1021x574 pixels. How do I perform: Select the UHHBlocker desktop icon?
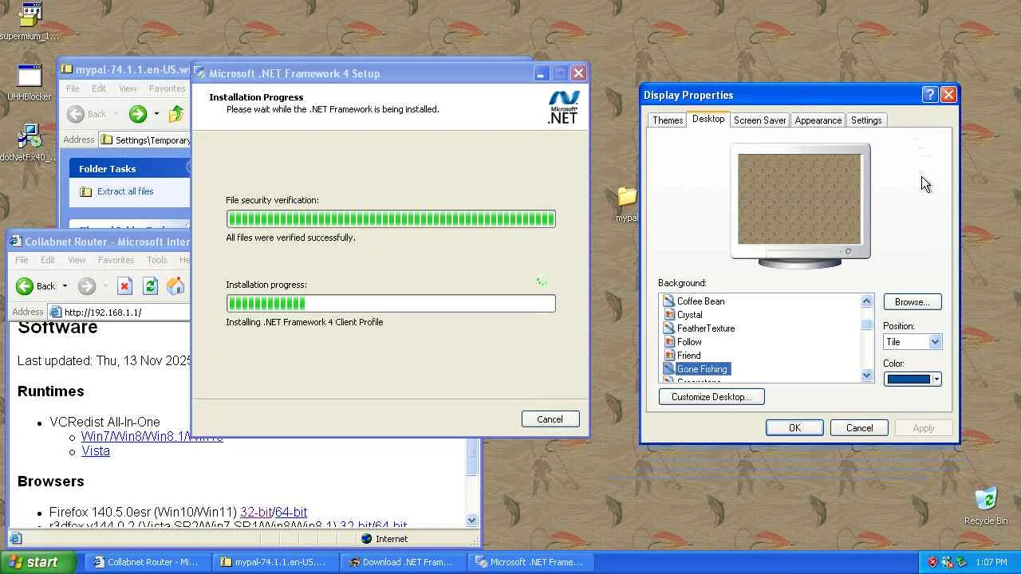[x=30, y=82]
